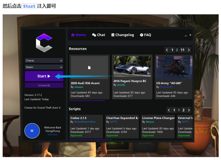Open the Steam platform dropdown

[44, 67]
